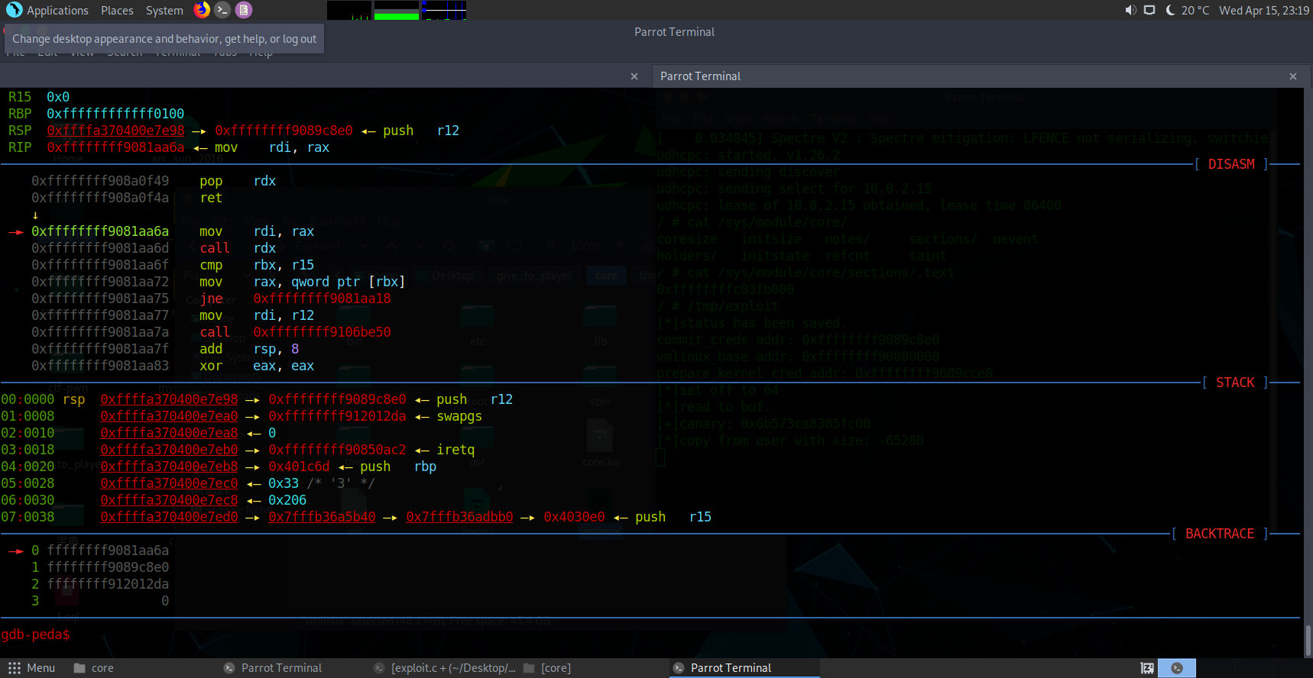Open the system monitor graph applet
Screen dimensions: 1313x678
click(397, 10)
